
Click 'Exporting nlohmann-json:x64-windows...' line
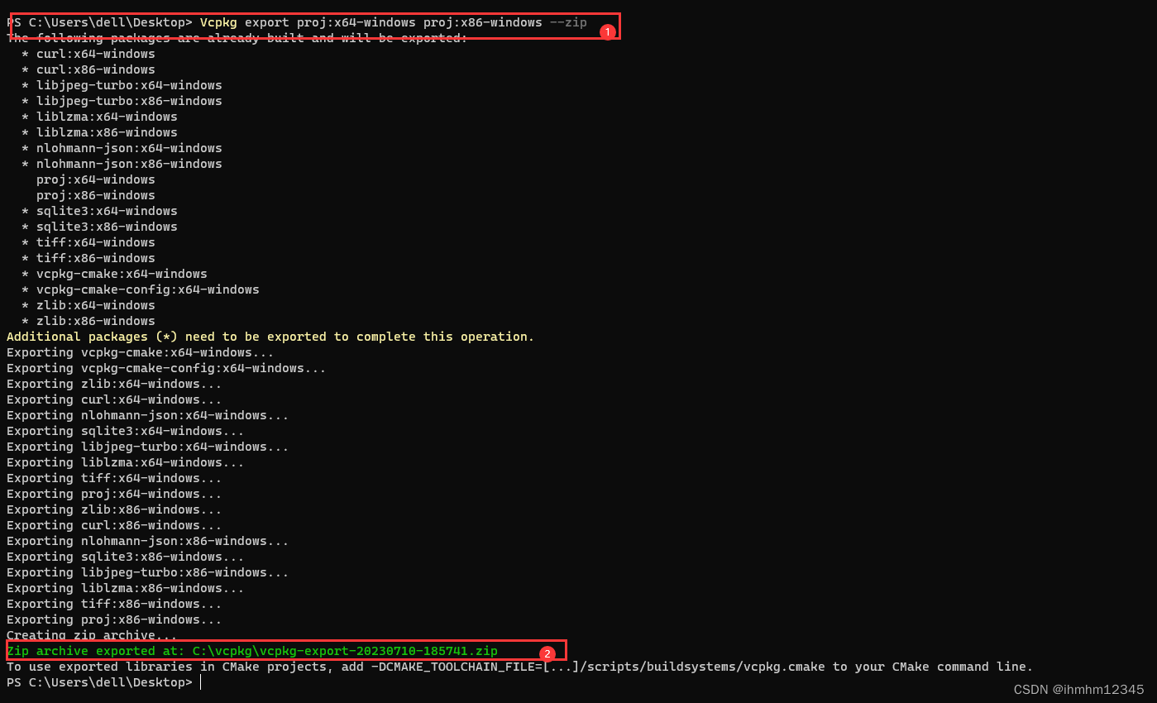(x=148, y=415)
